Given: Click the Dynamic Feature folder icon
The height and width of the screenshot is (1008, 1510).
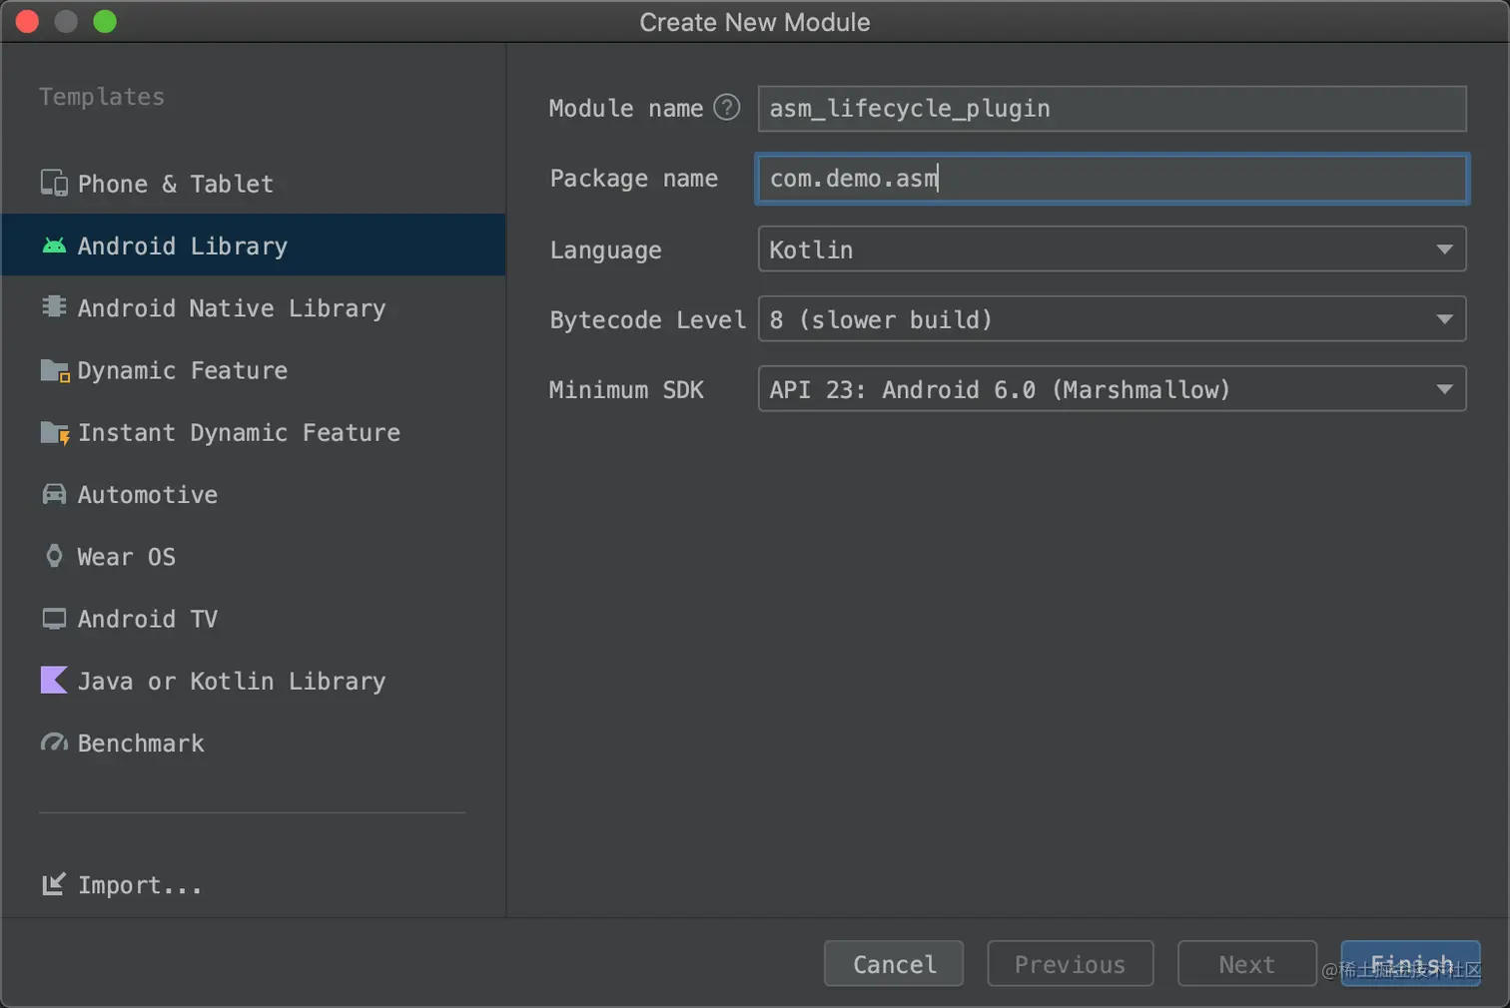Looking at the screenshot, I should (54, 370).
